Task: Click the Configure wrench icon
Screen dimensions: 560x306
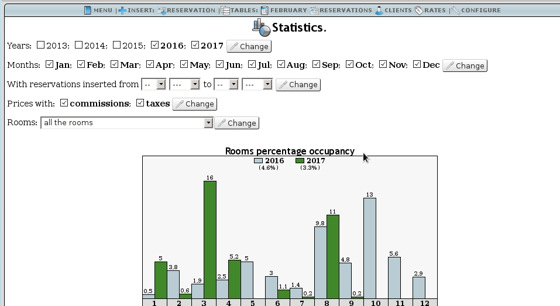Action: 456,10
